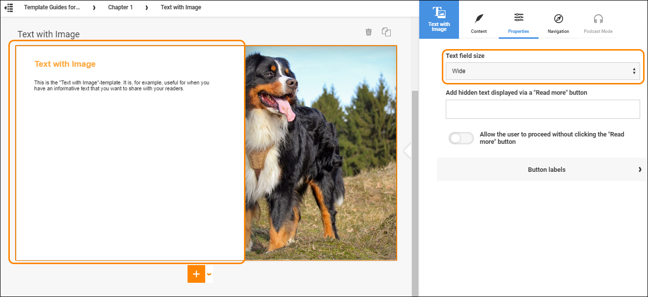This screenshot has height=297, width=648.
Task: Click the orange plus icon to add content
Action: tap(196, 274)
